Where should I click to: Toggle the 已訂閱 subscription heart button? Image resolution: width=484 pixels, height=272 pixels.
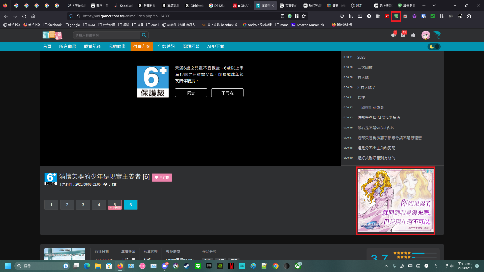(x=162, y=178)
